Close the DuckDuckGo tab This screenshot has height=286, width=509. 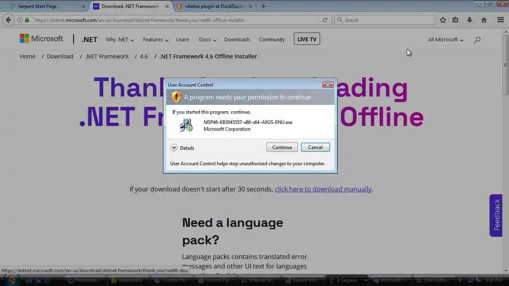pyautogui.click(x=251, y=6)
